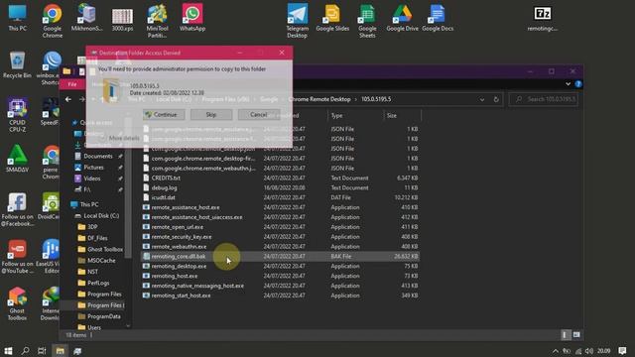
Task: Click navigation pane scroll down arrow
Action: (x=128, y=326)
